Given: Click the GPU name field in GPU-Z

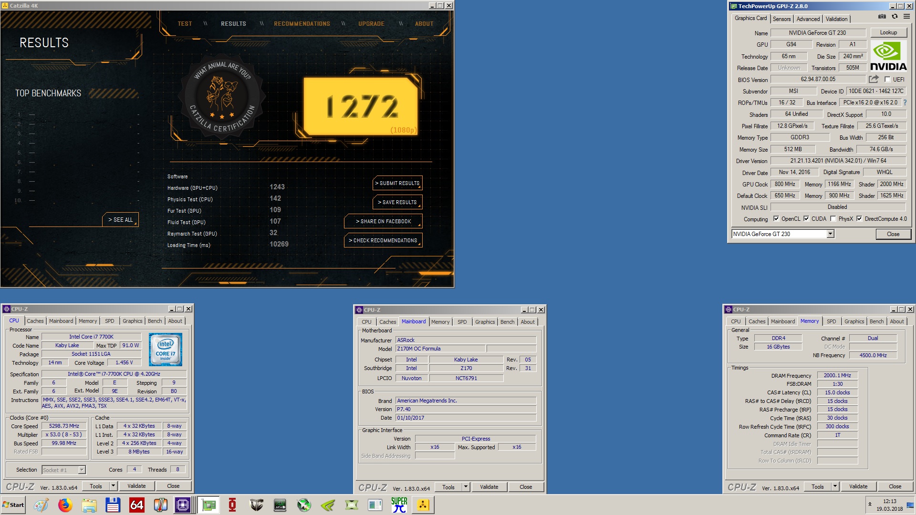Looking at the screenshot, I should coord(818,33).
